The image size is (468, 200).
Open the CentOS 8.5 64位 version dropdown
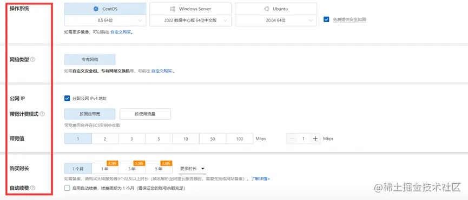tap(106, 20)
